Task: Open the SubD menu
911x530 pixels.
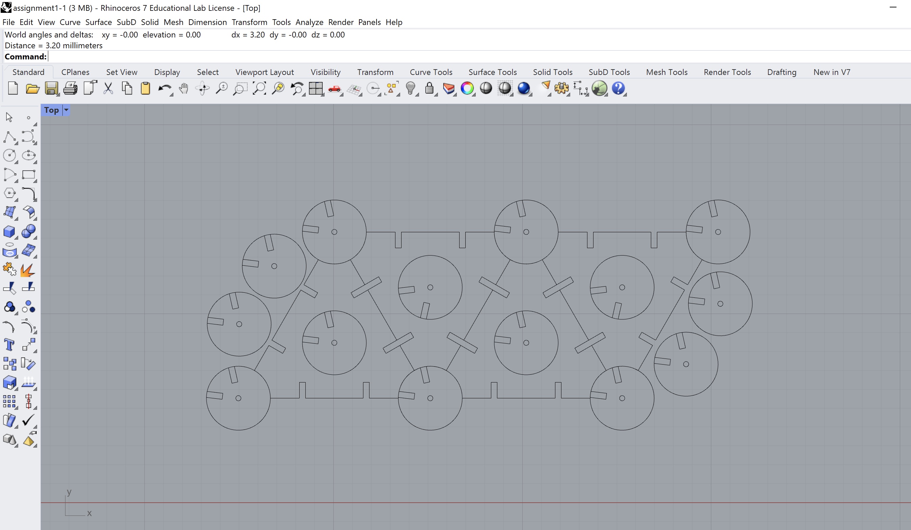Action: [127, 22]
